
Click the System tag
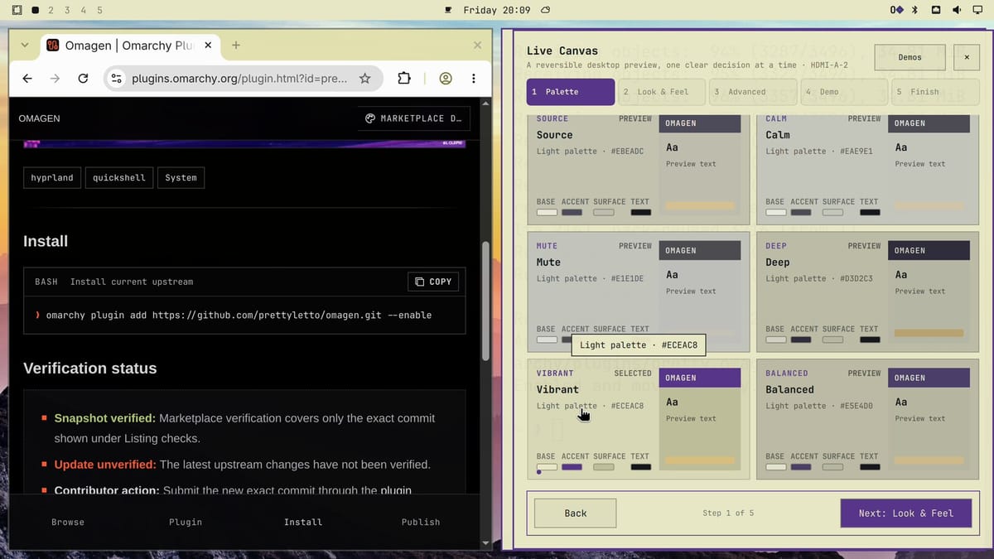click(181, 177)
